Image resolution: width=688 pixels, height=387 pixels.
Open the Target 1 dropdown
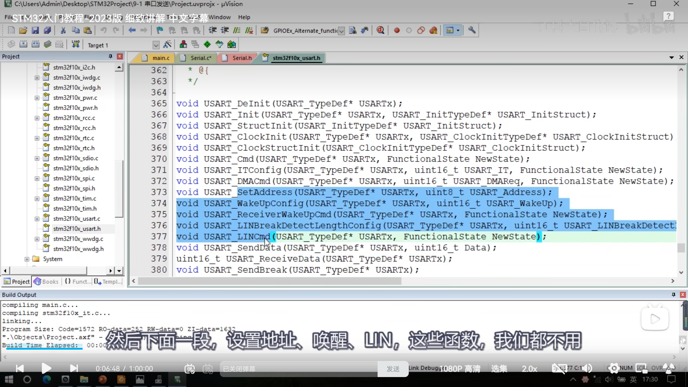tap(156, 45)
